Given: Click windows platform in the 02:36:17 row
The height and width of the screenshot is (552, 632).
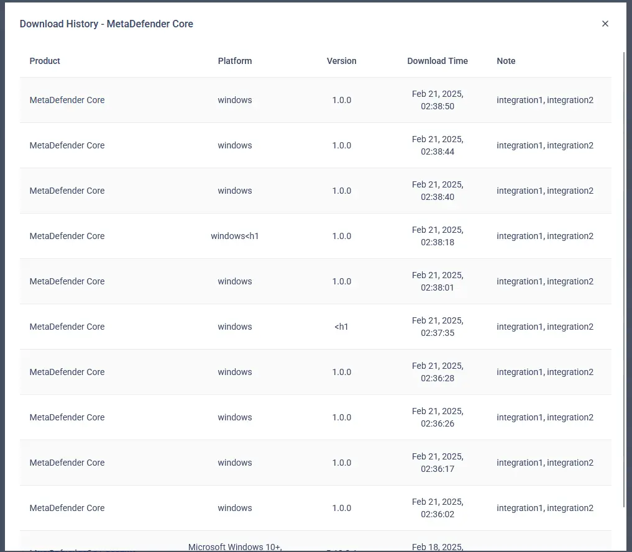Looking at the screenshot, I should coord(234,463).
